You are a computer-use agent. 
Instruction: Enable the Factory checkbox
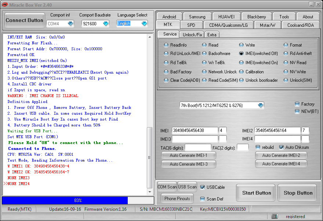pyautogui.click(x=297, y=104)
